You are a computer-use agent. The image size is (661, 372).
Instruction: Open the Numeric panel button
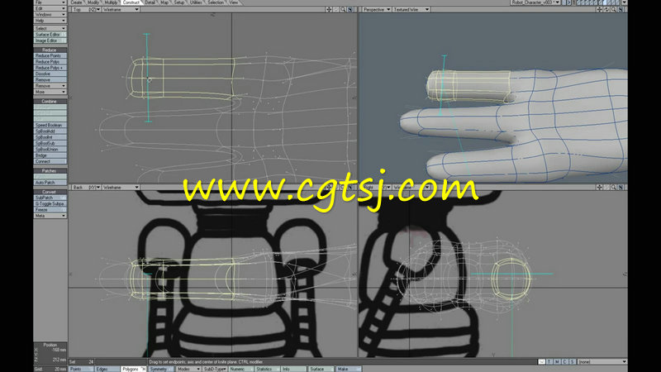coord(241,369)
